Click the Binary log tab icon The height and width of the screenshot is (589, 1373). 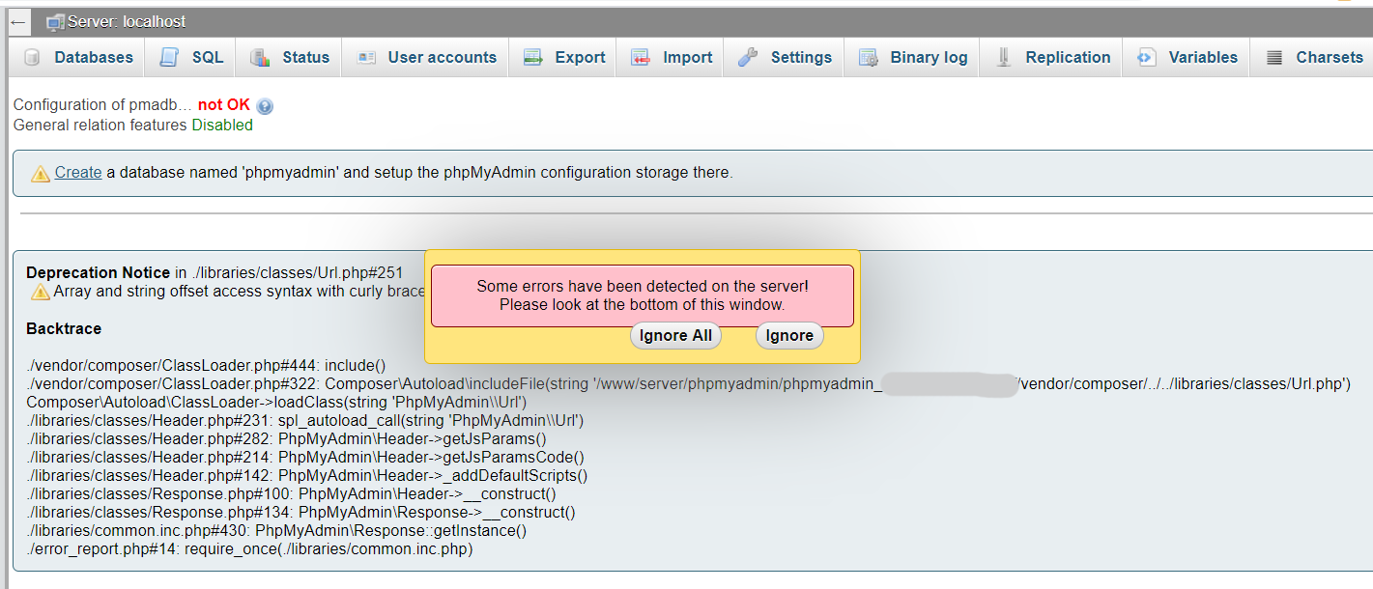868,58
